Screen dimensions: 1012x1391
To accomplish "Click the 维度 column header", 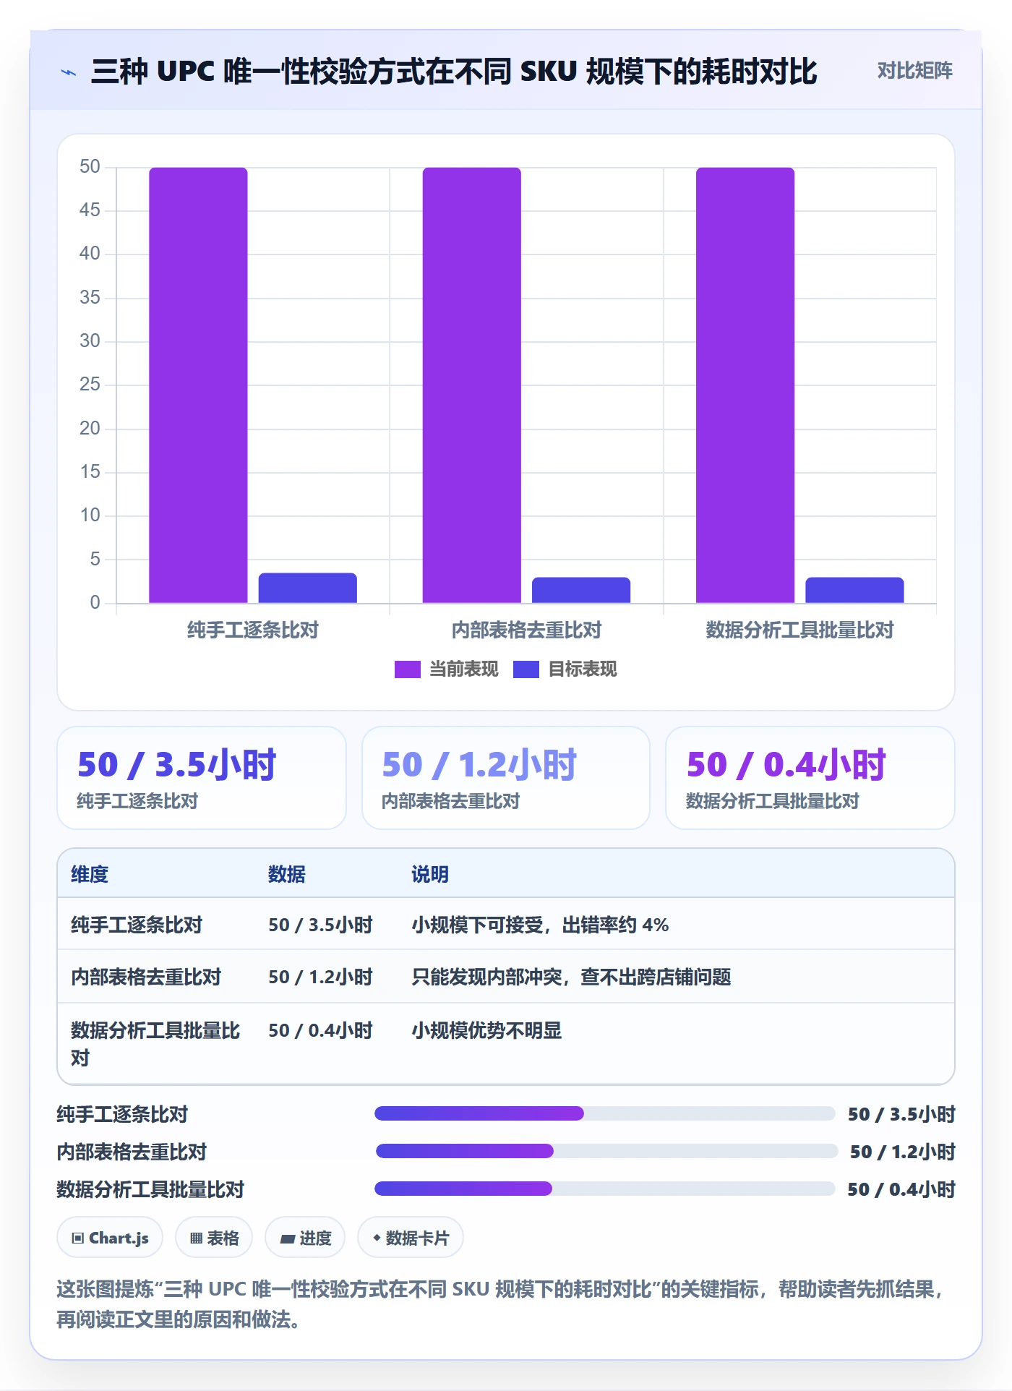I will pos(90,874).
